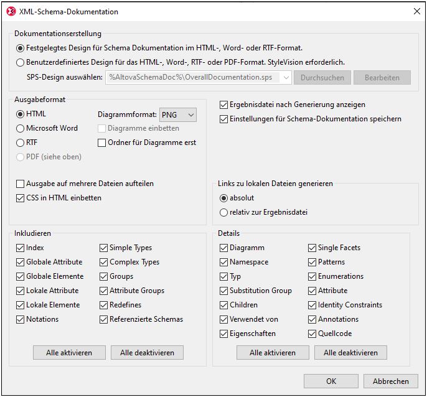The image size is (427, 397).
Task: Enable Ausgabe auf mehrere Dateien aufteilen
Action: pos(21,184)
